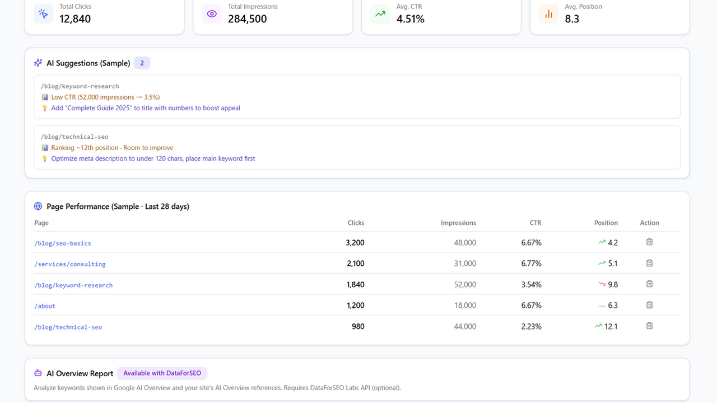Click the CTR column header
Viewport: 717px width, 403px height.
pyautogui.click(x=536, y=223)
